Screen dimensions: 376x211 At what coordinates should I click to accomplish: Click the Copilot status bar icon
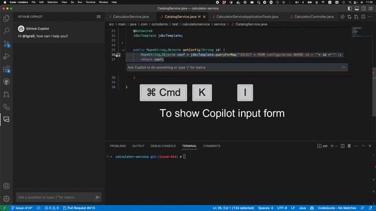point(312,208)
